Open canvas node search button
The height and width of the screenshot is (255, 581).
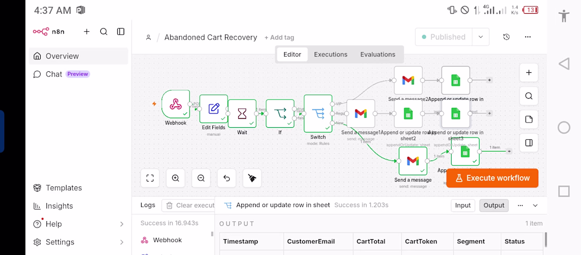529,96
